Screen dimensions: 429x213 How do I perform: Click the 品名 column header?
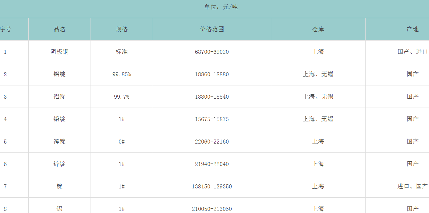(59, 29)
